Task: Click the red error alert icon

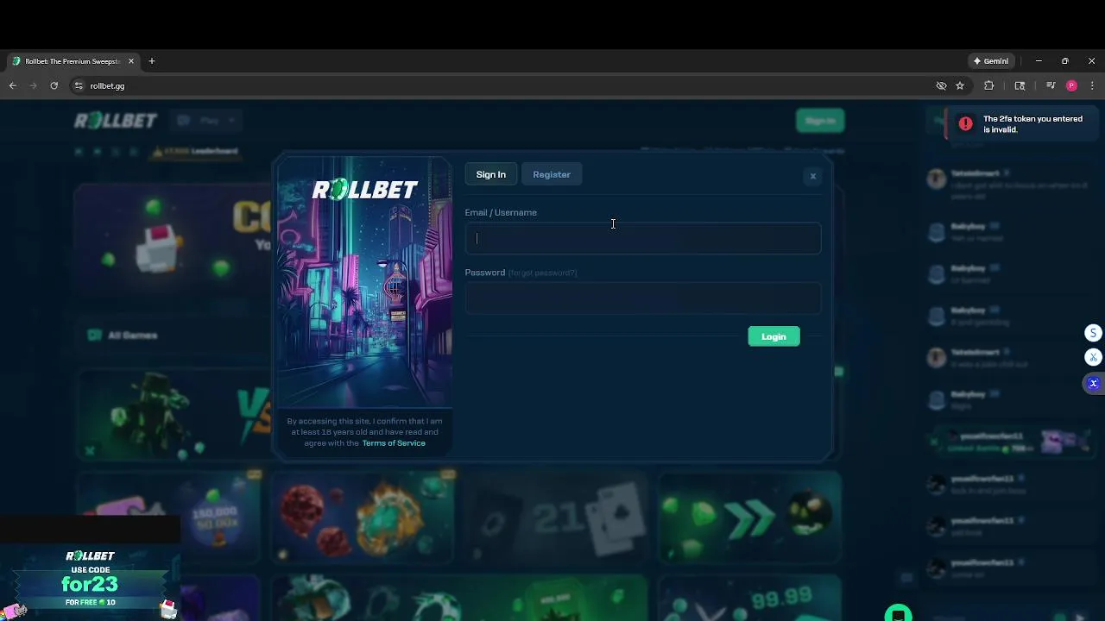Action: click(x=966, y=124)
